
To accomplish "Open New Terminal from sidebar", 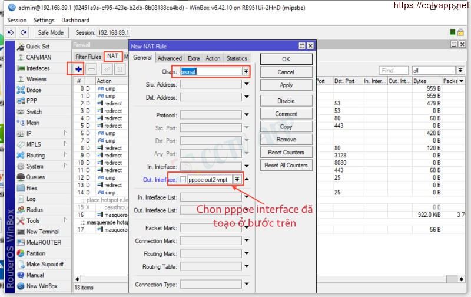I will click(42, 232).
